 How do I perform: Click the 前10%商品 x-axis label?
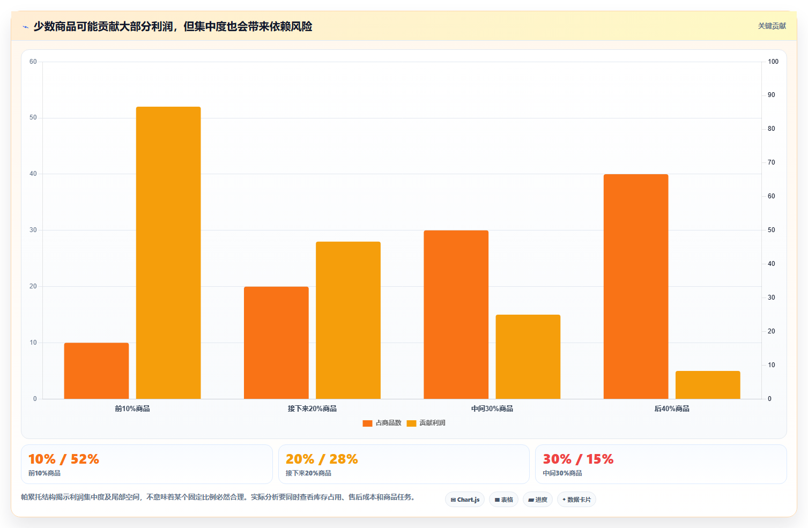coord(132,408)
